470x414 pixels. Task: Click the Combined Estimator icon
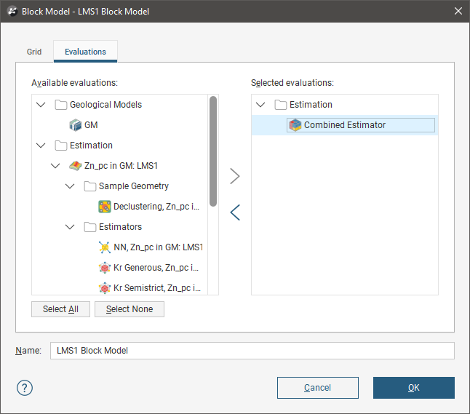[295, 125]
